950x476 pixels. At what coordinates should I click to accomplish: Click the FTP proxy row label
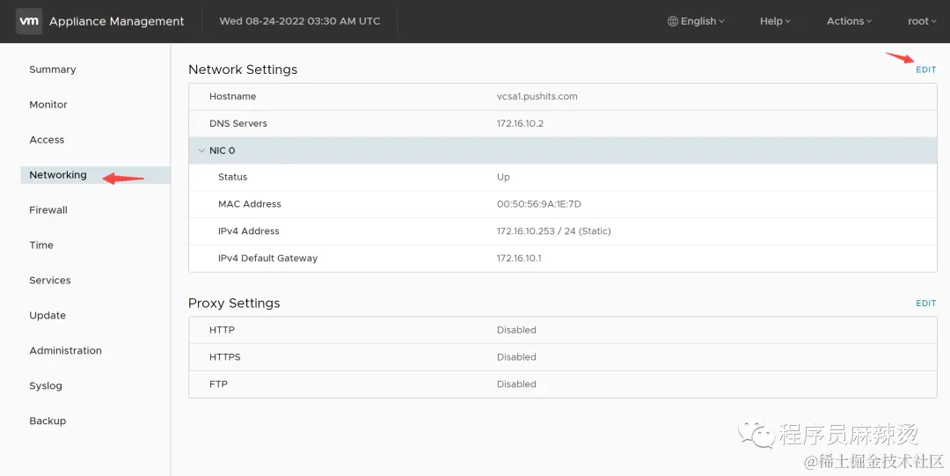tap(218, 384)
